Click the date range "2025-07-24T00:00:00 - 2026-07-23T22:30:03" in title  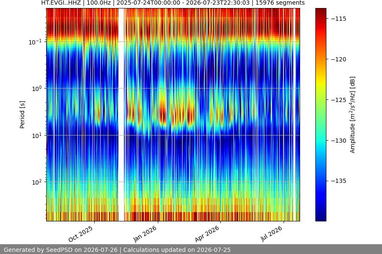pos(183,3)
